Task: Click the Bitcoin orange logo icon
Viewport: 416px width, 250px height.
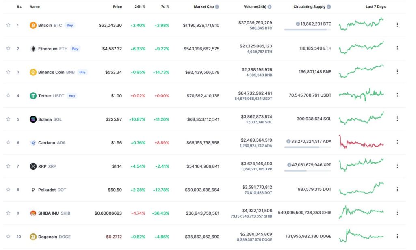Action: click(33, 26)
